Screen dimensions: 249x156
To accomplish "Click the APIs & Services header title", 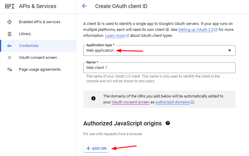I will click(38, 6).
